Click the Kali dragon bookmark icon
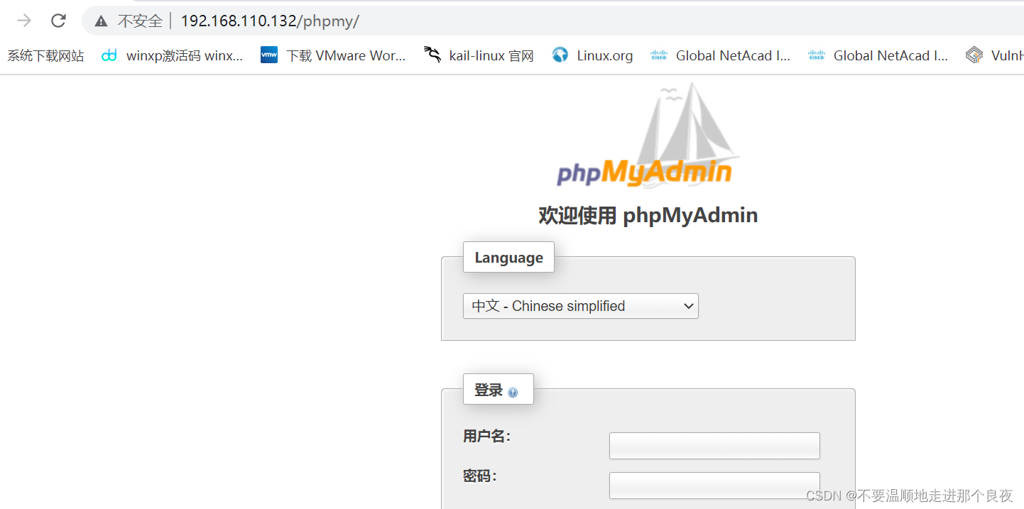1024x509 pixels. (432, 55)
